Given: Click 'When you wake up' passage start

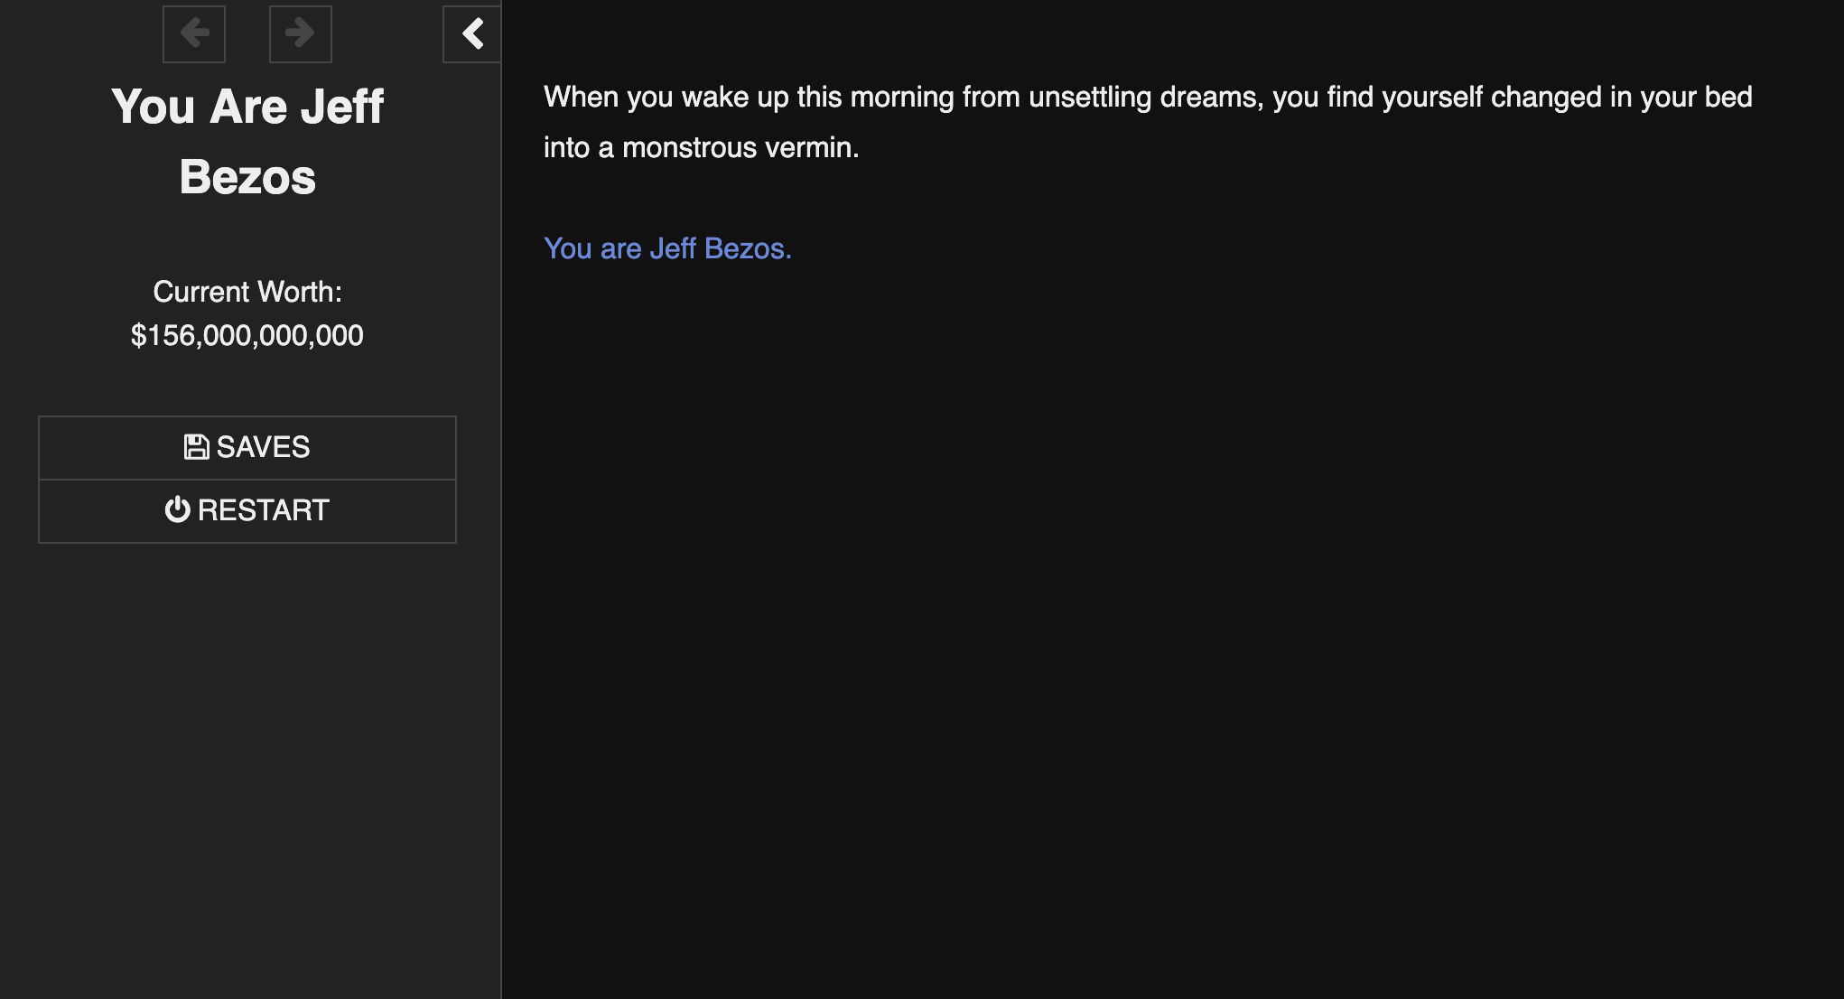Looking at the screenshot, I should [666, 98].
